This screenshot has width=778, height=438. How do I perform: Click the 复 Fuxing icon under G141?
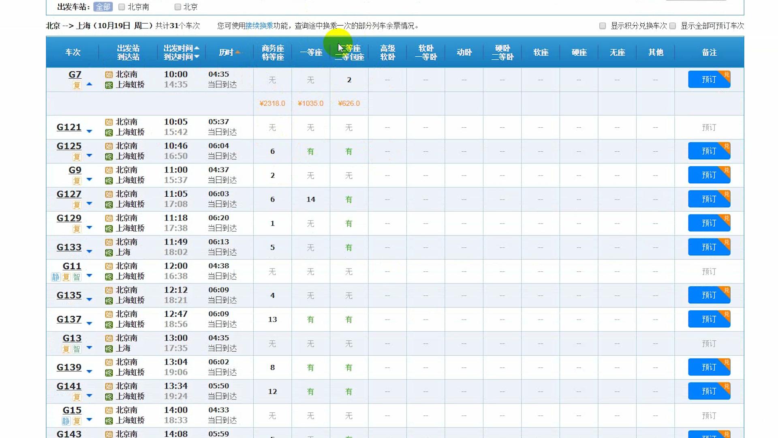click(76, 397)
